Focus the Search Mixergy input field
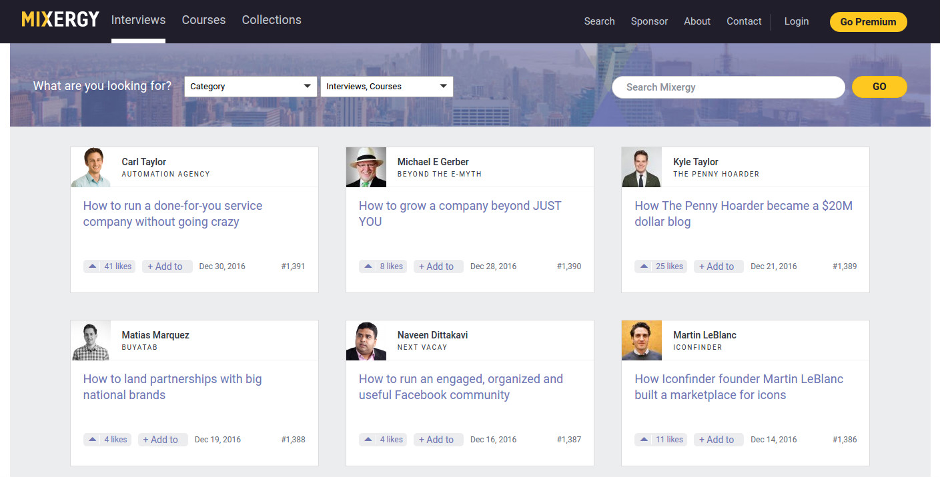 tap(728, 87)
